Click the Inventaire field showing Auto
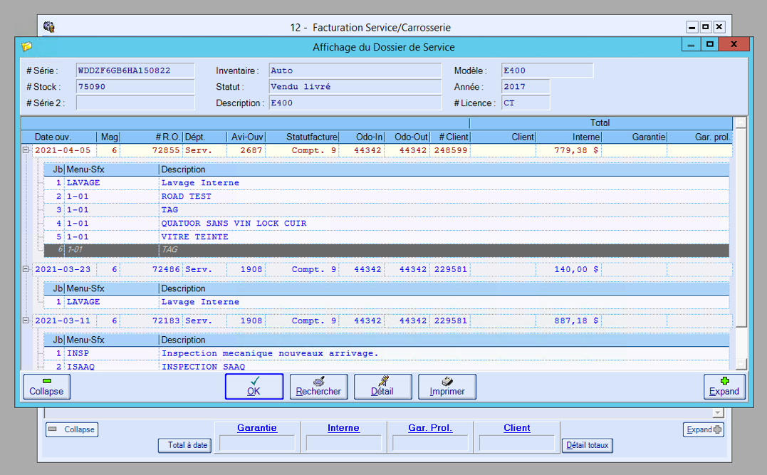The width and height of the screenshot is (767, 475). pyautogui.click(x=355, y=71)
